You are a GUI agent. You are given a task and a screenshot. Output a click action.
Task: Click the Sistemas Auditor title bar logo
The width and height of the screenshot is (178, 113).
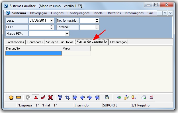click(x=6, y=6)
